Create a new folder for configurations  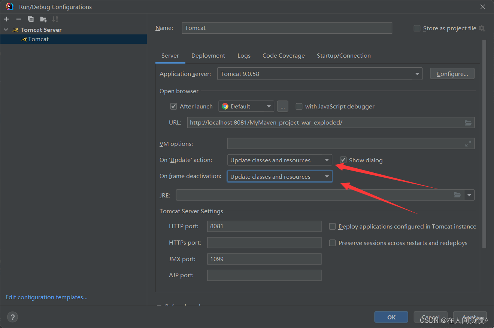[x=43, y=19]
